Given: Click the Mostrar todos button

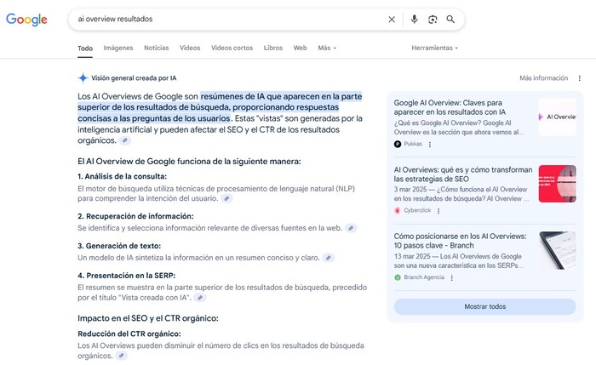Looking at the screenshot, I should click(x=485, y=306).
